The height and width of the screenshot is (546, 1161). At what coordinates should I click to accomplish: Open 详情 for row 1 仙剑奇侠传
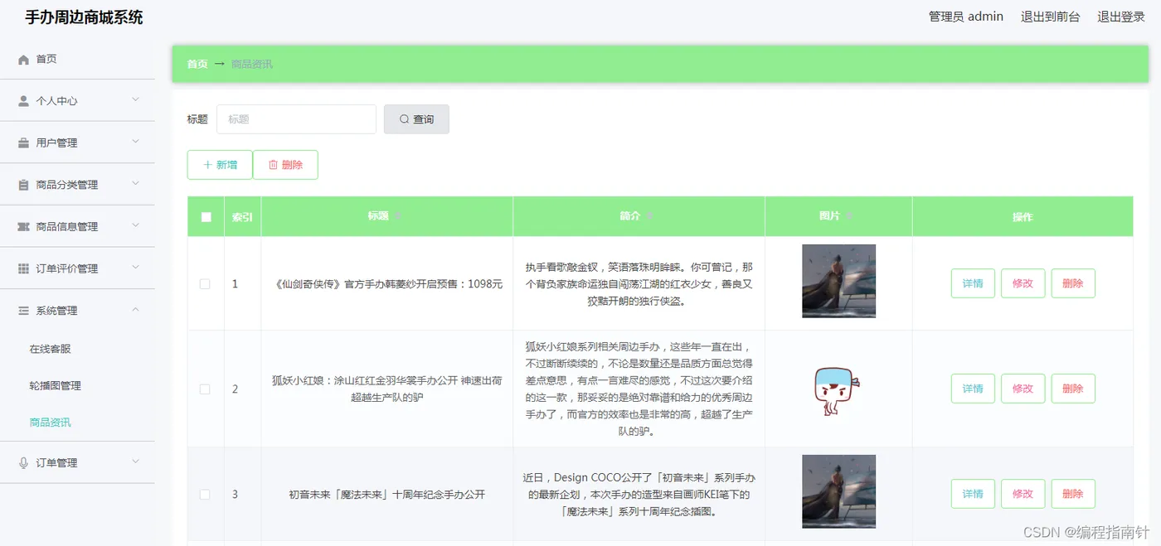tap(973, 283)
